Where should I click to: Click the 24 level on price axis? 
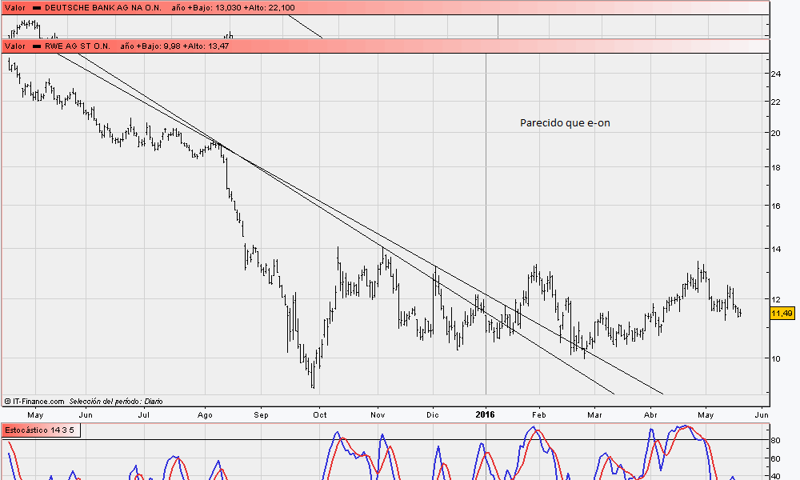(x=775, y=74)
